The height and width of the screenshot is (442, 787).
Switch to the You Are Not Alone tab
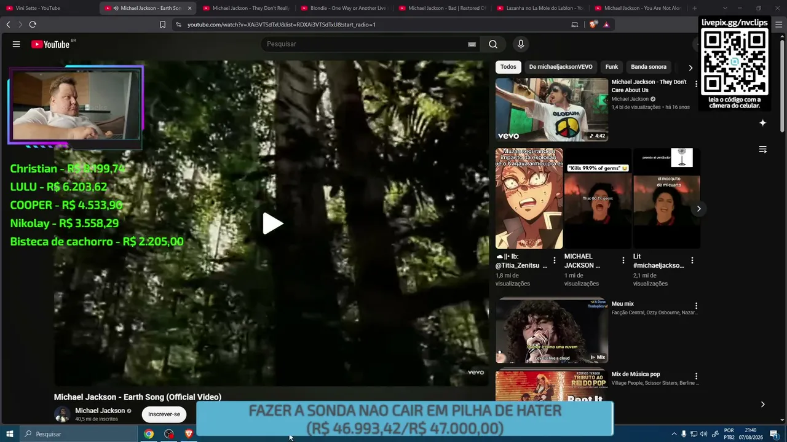[x=639, y=8]
